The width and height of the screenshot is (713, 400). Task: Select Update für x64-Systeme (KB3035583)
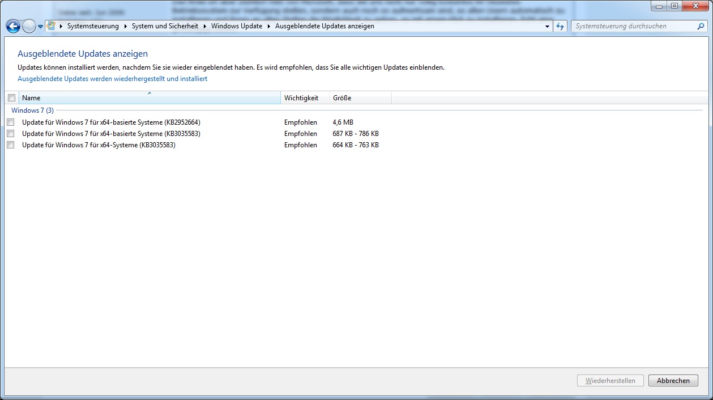click(x=99, y=145)
